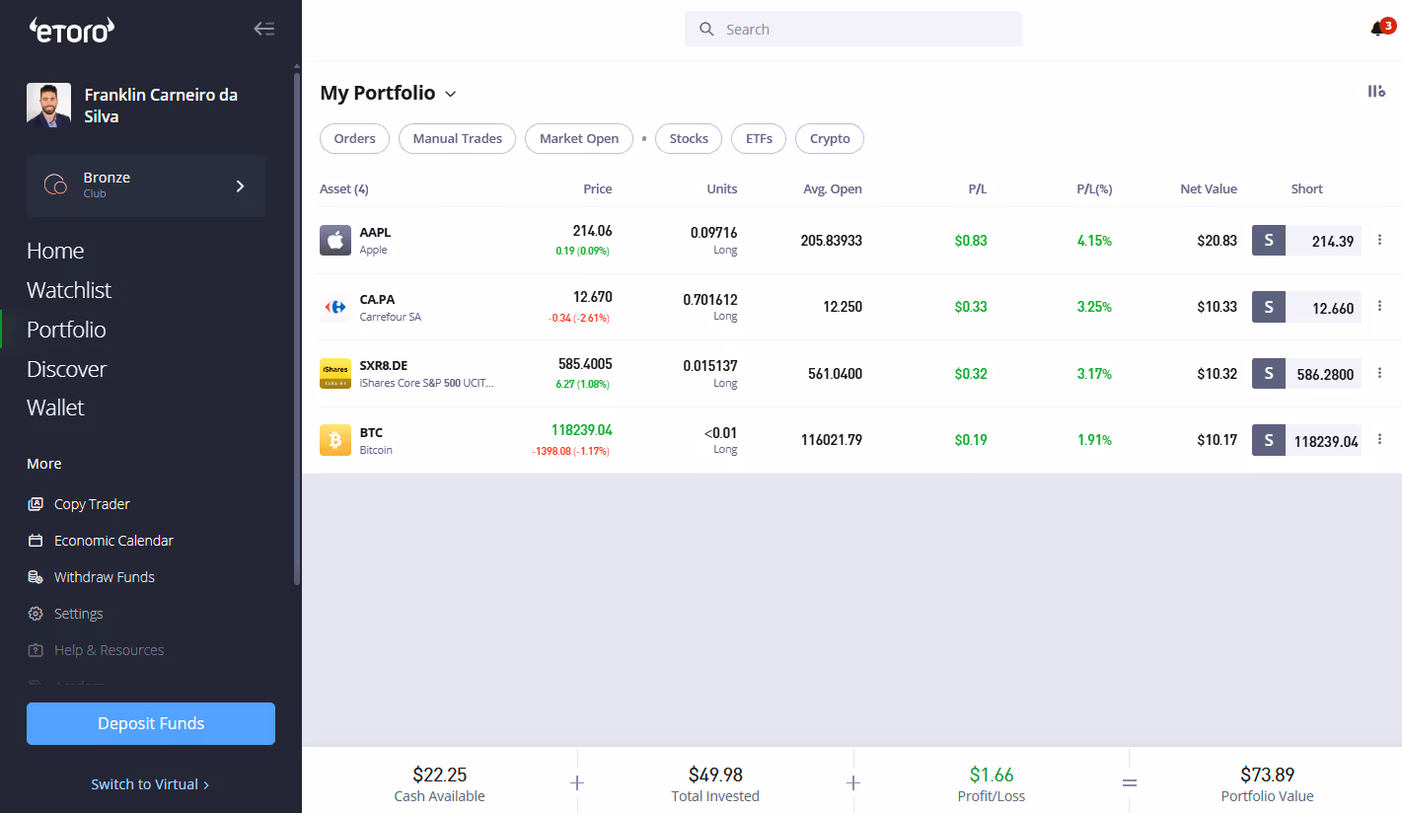Image resolution: width=1402 pixels, height=813 pixels.
Task: Short SXR8.DE with S 586.2800 button
Action: click(1306, 373)
